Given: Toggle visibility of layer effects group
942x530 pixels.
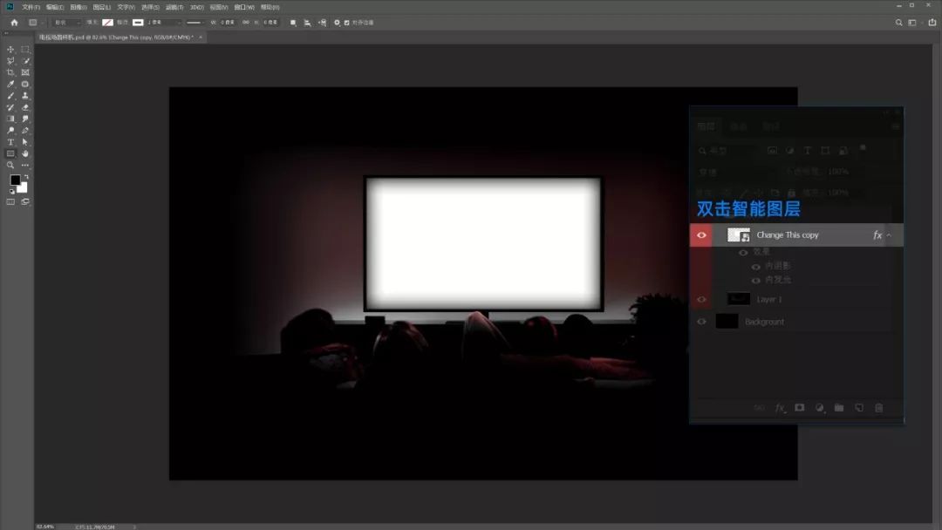Looking at the screenshot, I should pos(743,253).
